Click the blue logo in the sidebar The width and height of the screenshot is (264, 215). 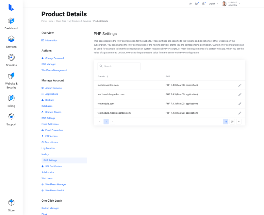click(x=11, y=7)
